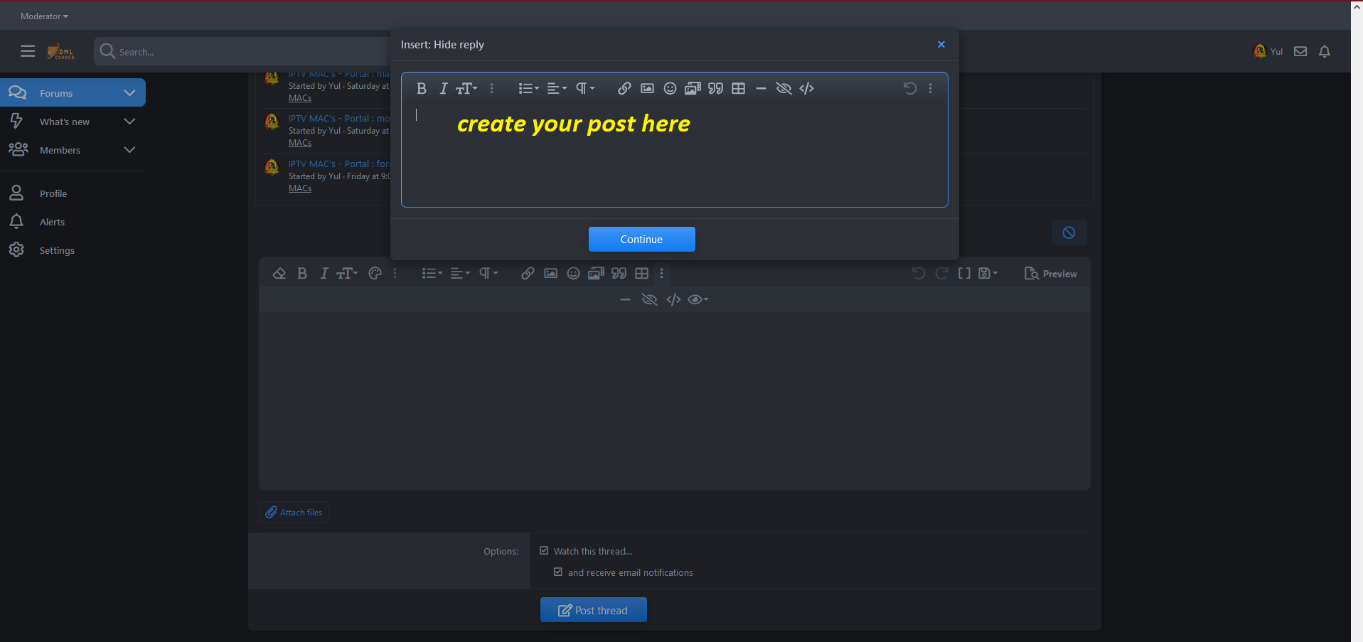Open Moderator dropdown menu at top
The width and height of the screenshot is (1363, 642).
pyautogui.click(x=44, y=16)
